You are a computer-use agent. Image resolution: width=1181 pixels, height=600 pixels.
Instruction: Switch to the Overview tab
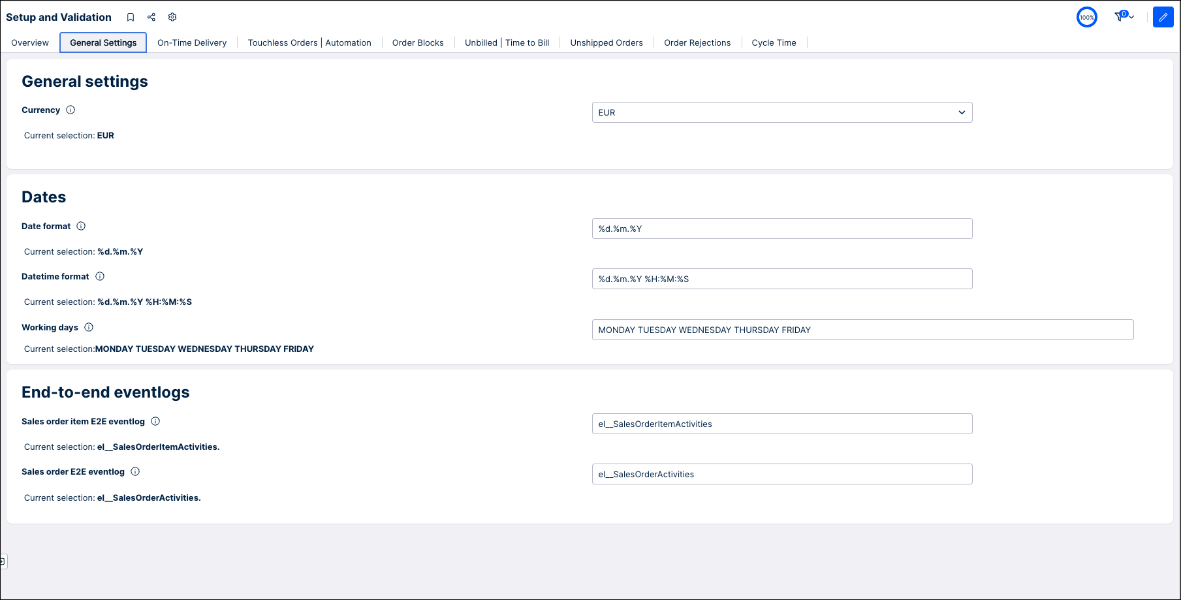(x=30, y=42)
